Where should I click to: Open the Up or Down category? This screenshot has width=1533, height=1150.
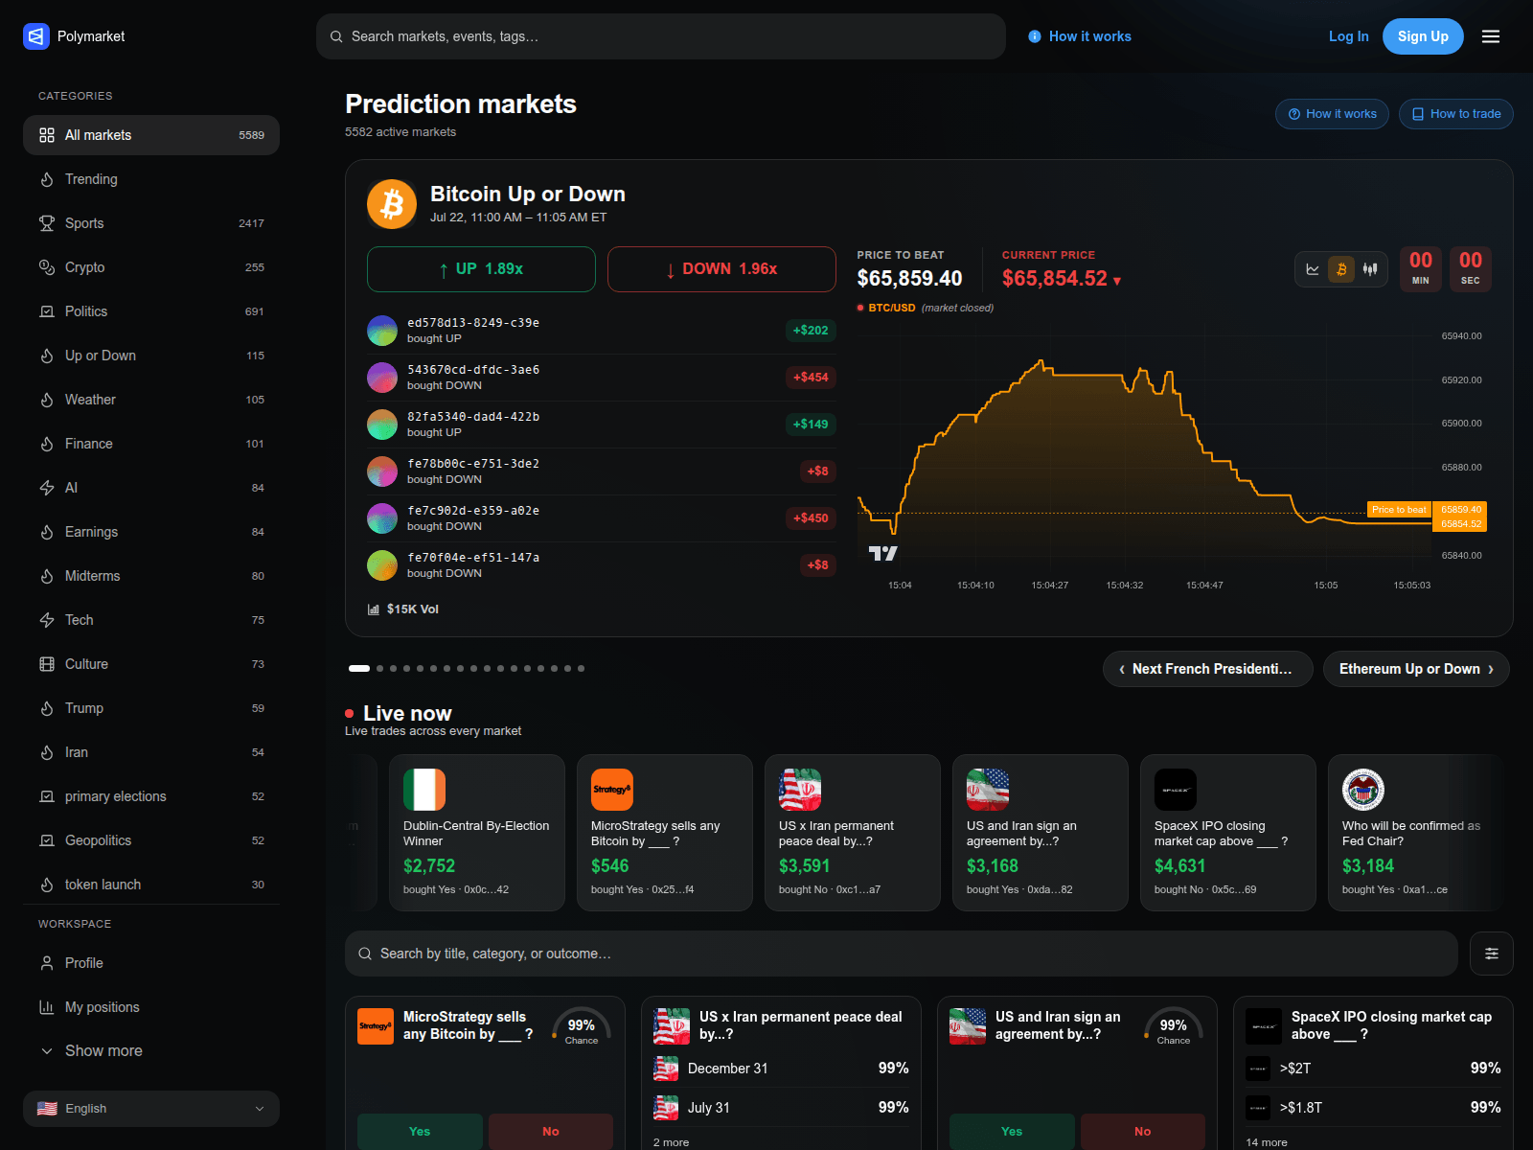point(151,356)
